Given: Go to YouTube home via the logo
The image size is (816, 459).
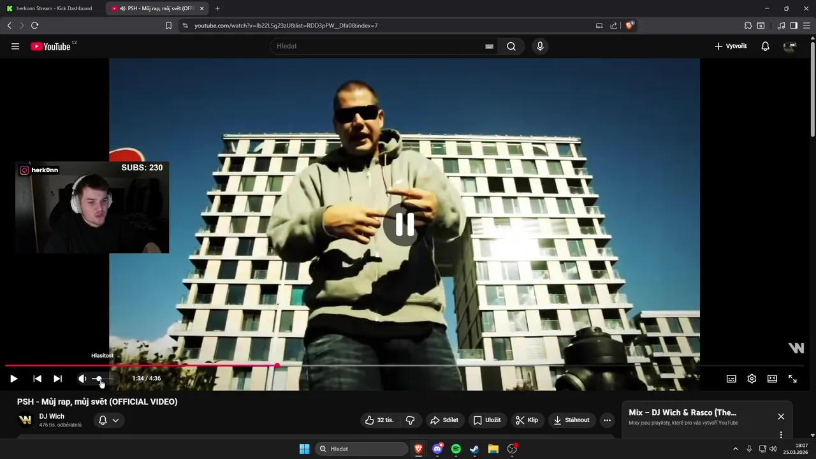Looking at the screenshot, I should click(x=51, y=47).
